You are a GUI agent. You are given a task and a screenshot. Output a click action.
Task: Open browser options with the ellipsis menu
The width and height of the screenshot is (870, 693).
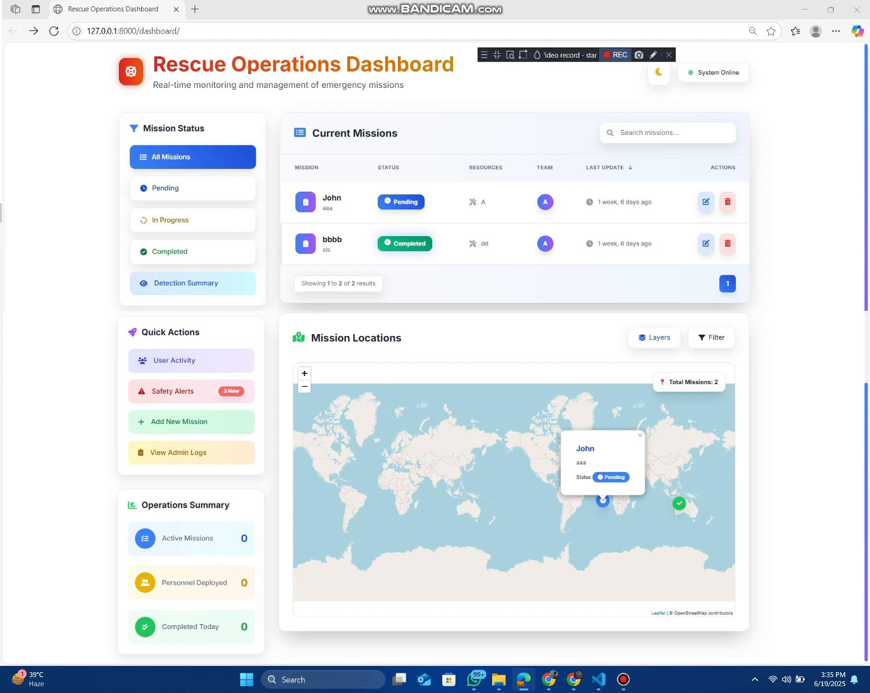pos(836,30)
